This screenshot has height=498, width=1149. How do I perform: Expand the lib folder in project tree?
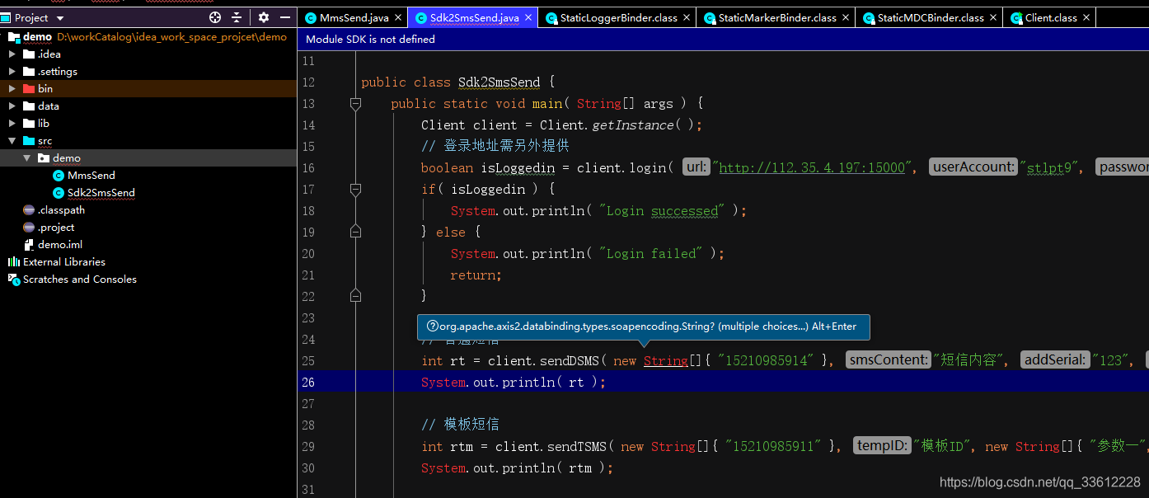point(12,123)
